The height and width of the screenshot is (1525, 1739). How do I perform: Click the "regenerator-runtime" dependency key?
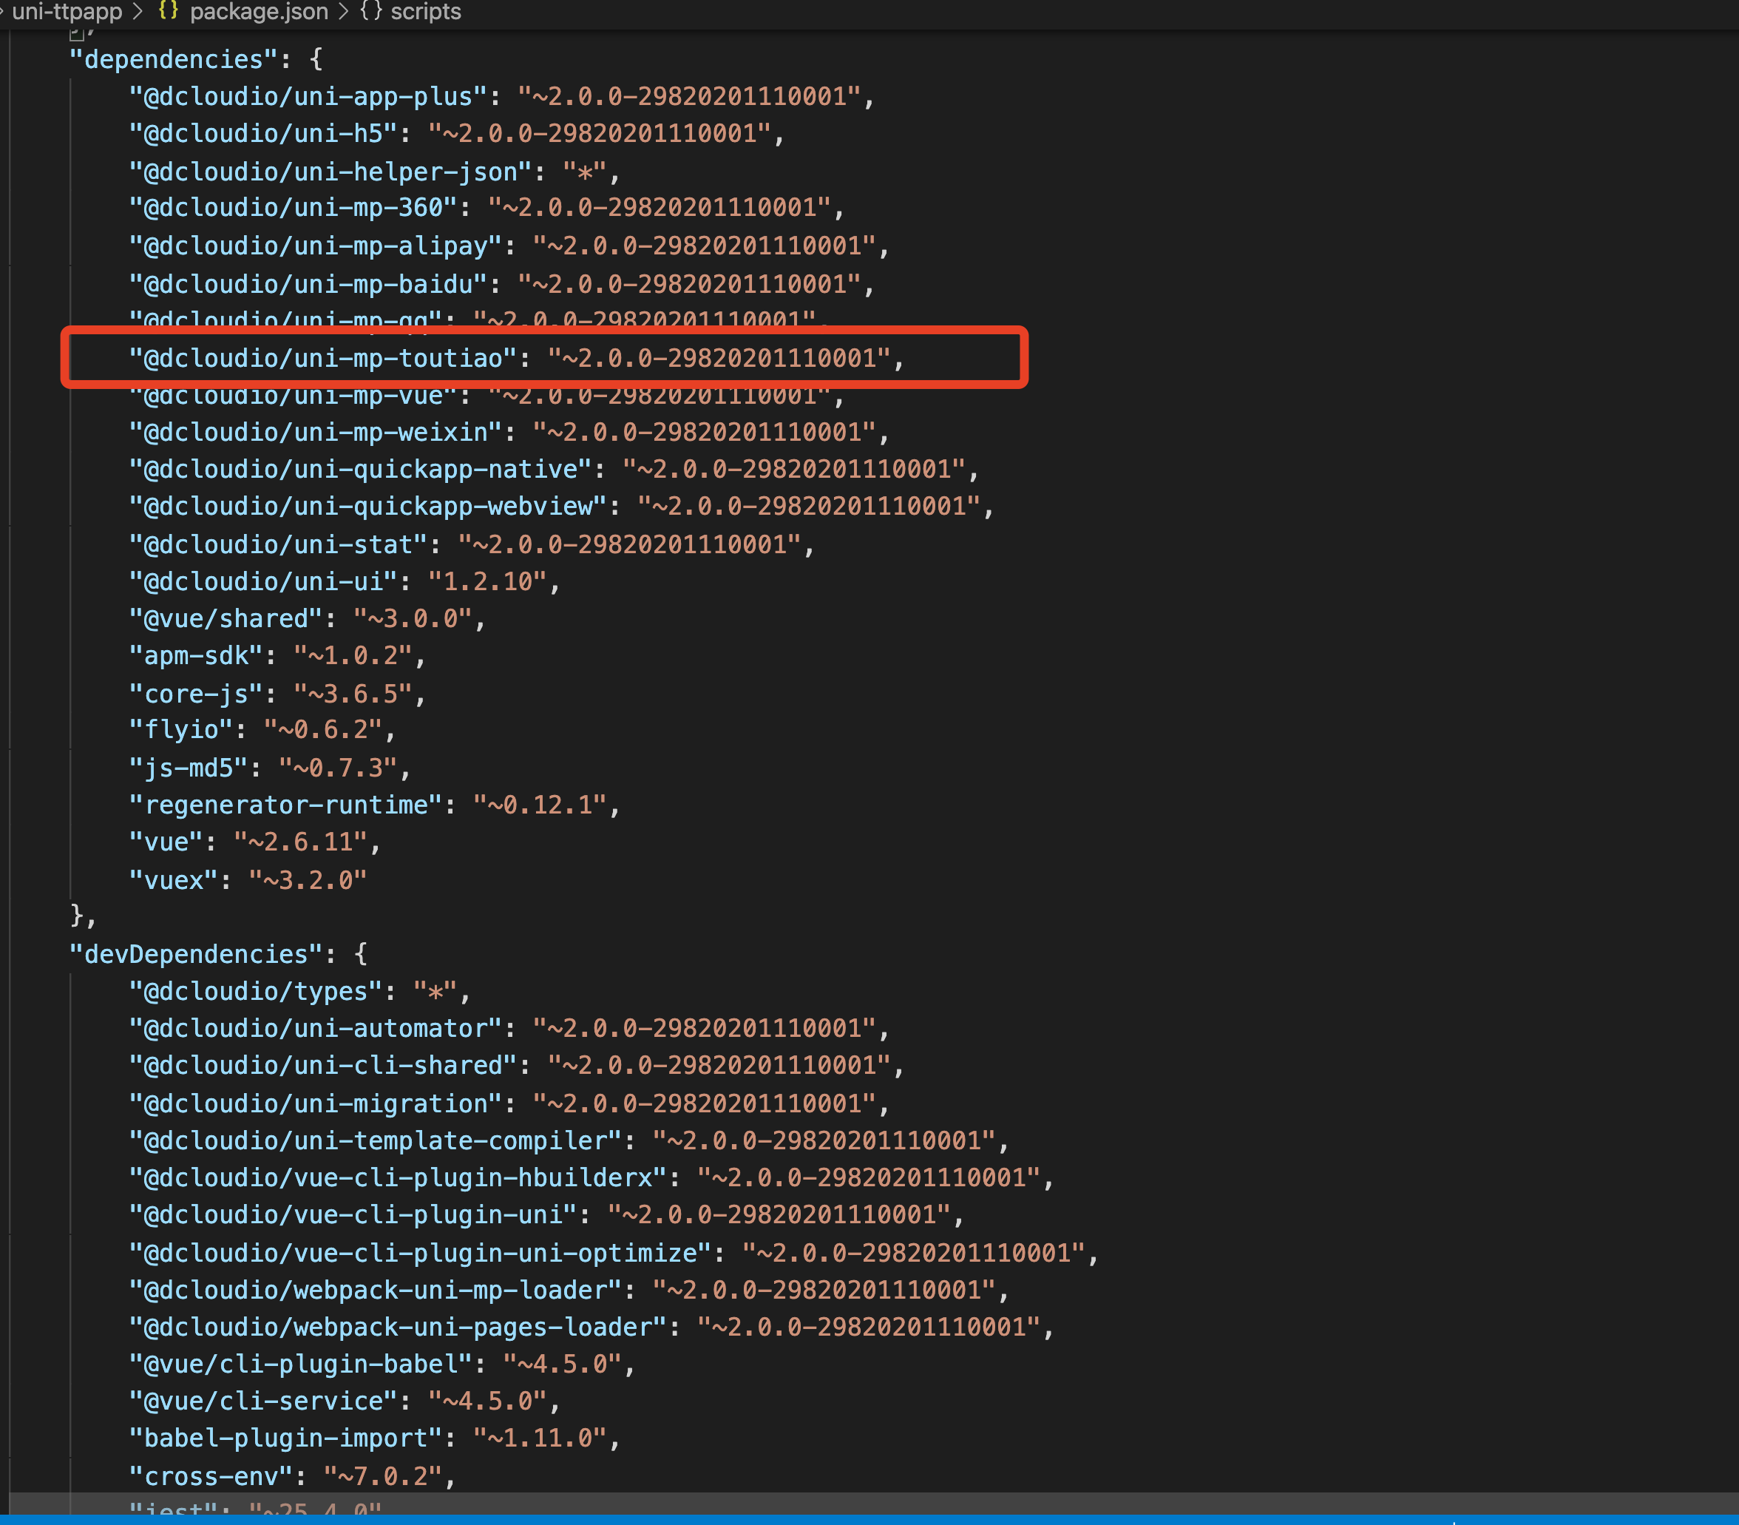(x=286, y=805)
